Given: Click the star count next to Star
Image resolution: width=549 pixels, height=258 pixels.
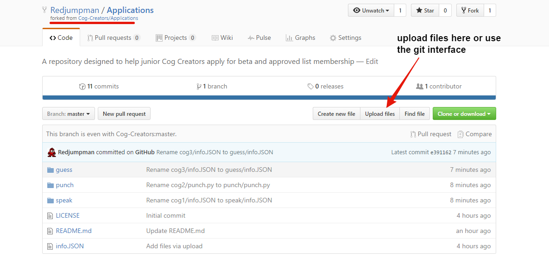Looking at the screenshot, I should pyautogui.click(x=445, y=11).
